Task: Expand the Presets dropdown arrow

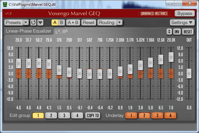Action: click(25, 22)
